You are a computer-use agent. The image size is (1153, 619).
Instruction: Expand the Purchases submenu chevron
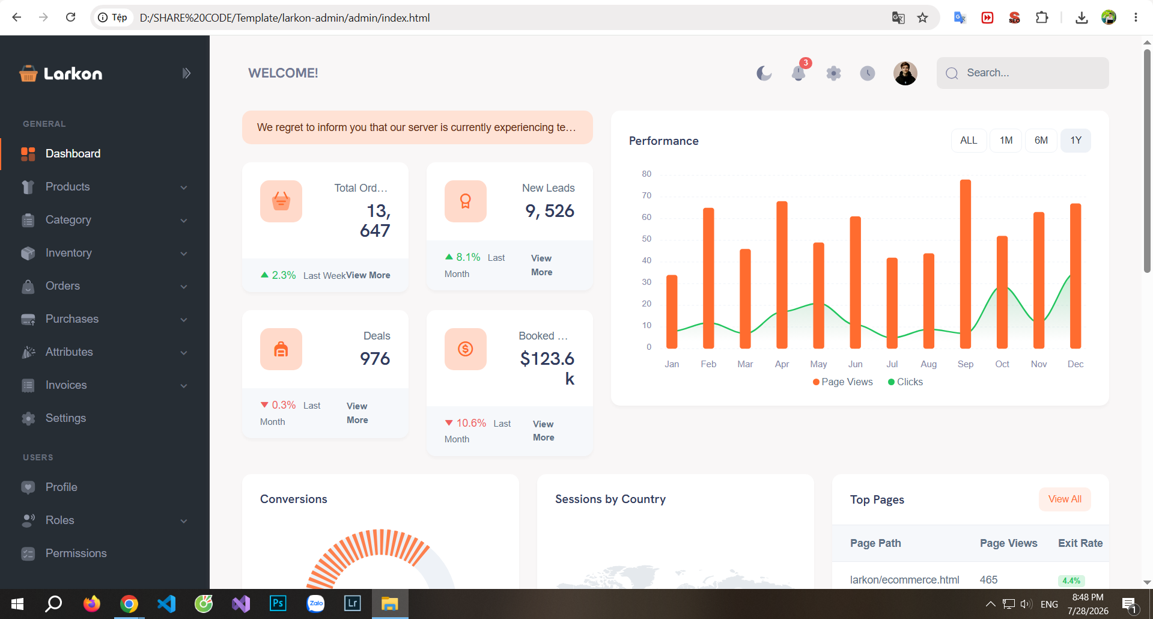click(184, 320)
